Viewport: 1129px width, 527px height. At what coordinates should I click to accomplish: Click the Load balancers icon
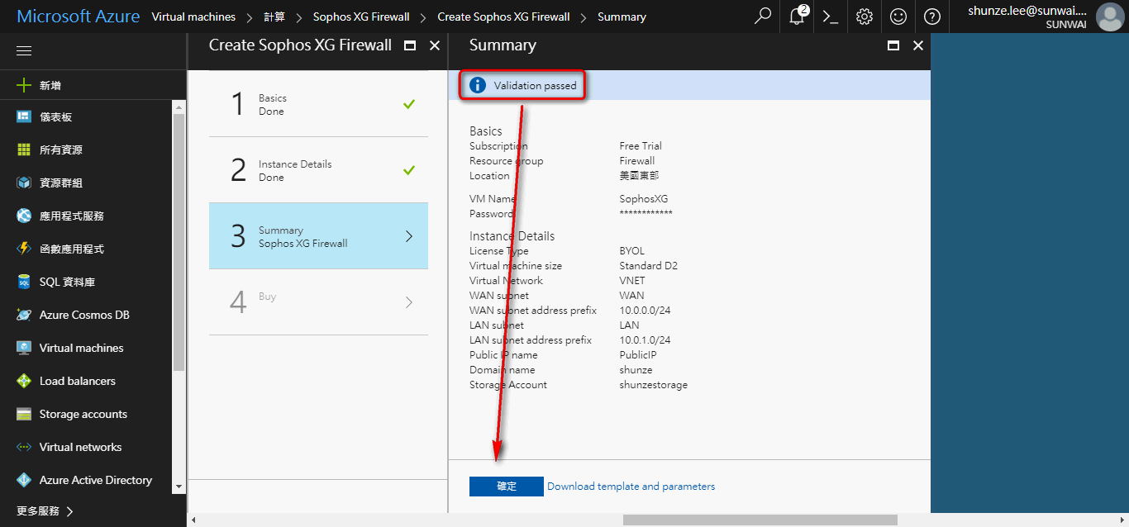(x=24, y=381)
